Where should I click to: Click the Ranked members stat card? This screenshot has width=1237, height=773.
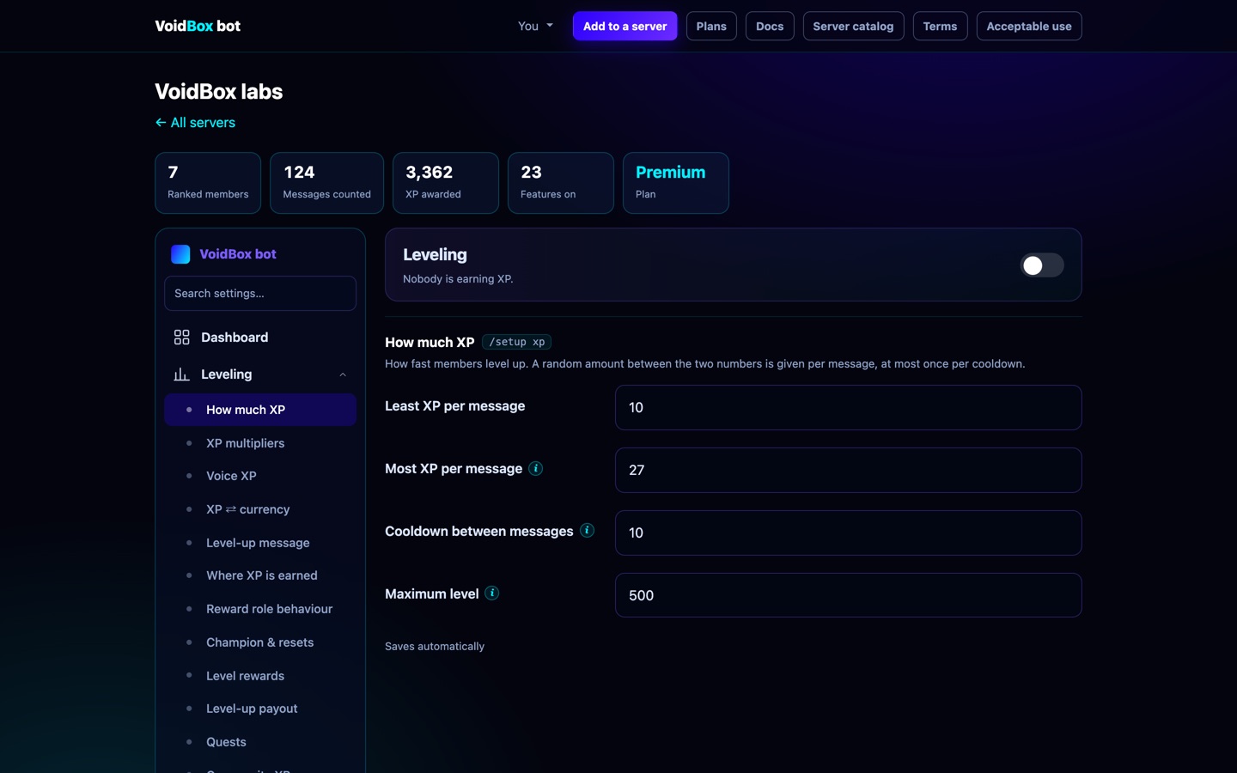point(208,183)
